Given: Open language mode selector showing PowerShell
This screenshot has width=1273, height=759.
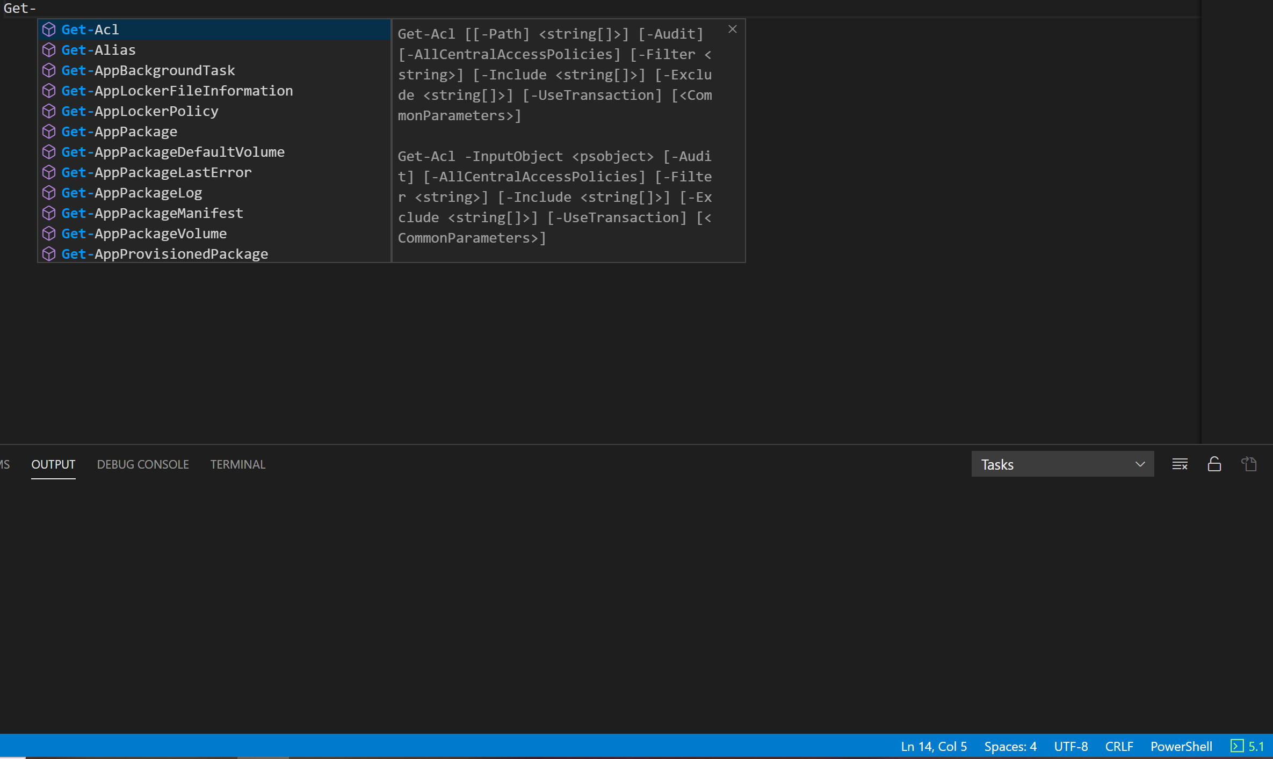Looking at the screenshot, I should coord(1181,746).
